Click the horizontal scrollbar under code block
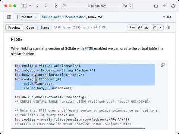The image size is (179, 134). 78,128
